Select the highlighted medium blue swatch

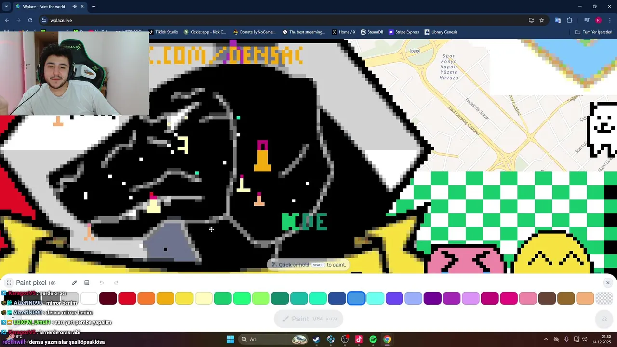[x=356, y=298]
